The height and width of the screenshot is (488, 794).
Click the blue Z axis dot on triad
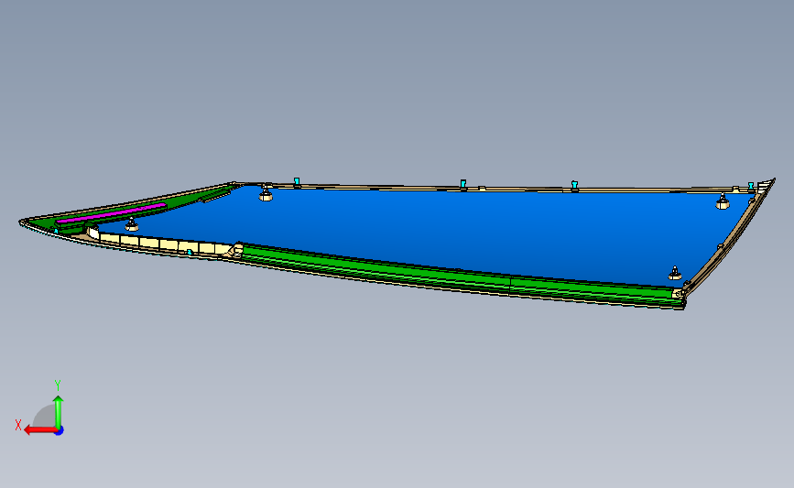60,431
